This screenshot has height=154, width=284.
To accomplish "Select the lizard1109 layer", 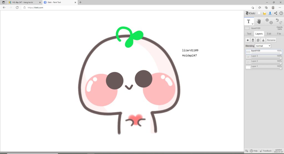I will (x=264, y=52).
